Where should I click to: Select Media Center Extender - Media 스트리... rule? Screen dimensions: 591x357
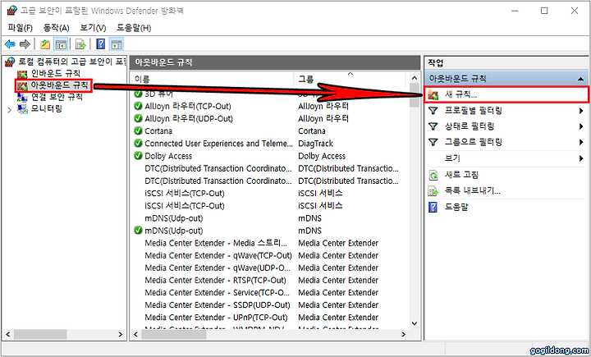point(216,243)
